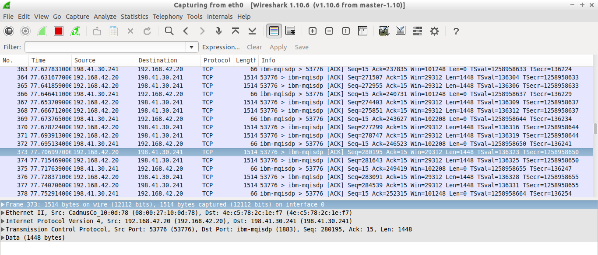Screen dimensions: 598x255
Task: Expand the Frame 373 tree row
Action: 3,204
